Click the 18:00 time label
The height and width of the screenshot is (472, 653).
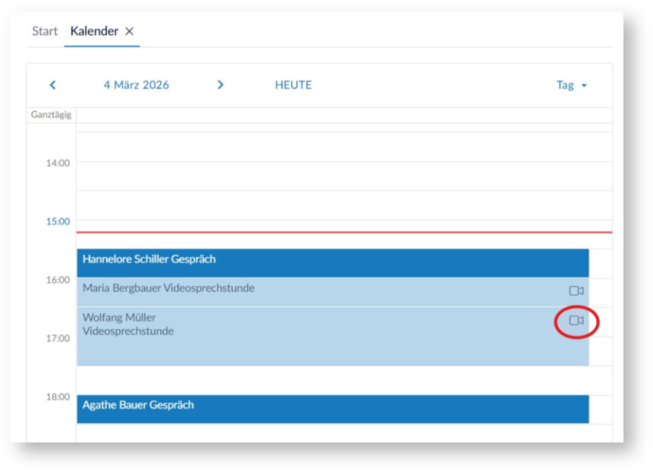tap(58, 397)
